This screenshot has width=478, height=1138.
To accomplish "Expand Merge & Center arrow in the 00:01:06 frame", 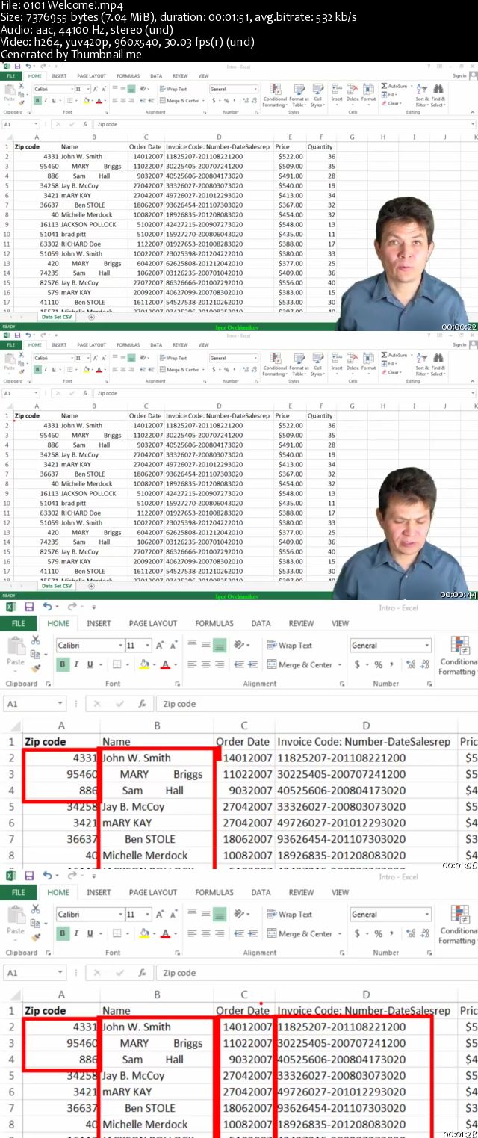I will (339, 665).
